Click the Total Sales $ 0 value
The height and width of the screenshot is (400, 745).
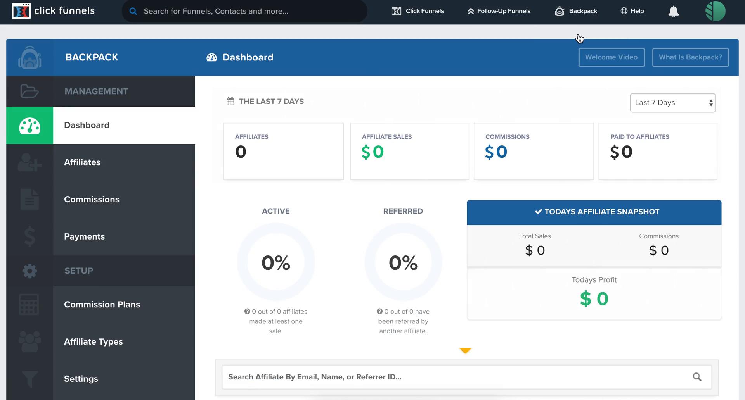(x=535, y=250)
